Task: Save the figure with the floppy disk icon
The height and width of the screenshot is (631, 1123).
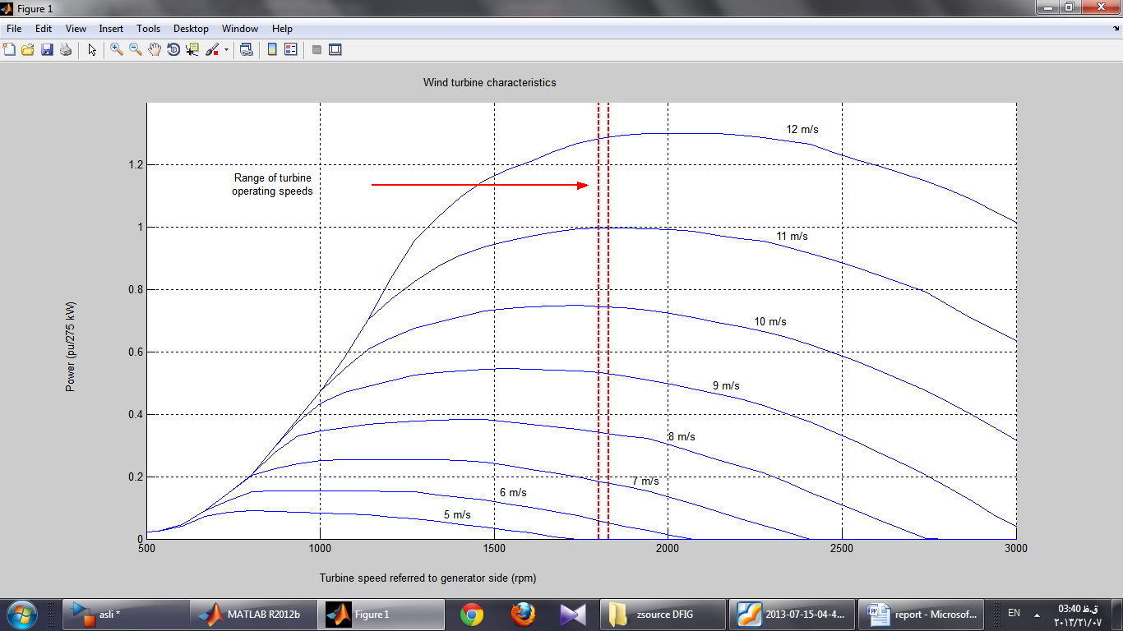Action: coord(47,50)
